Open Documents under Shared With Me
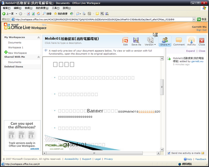 [x=15, y=62]
